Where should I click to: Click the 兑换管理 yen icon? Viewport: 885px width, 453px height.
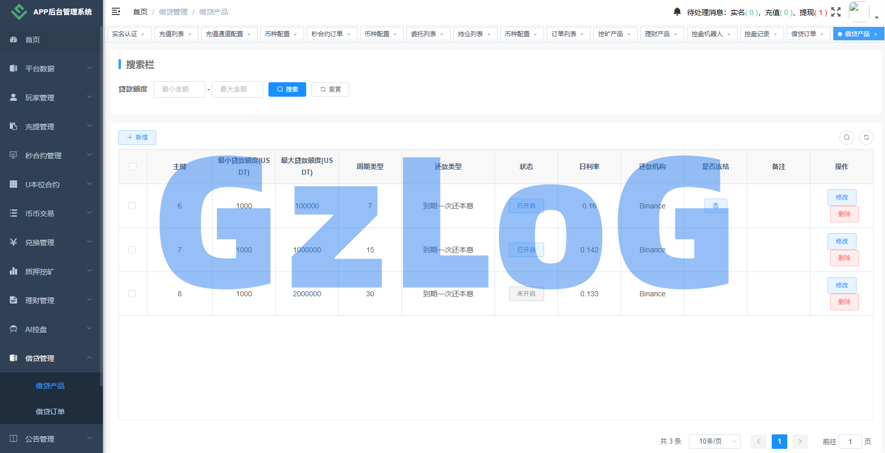click(13, 242)
